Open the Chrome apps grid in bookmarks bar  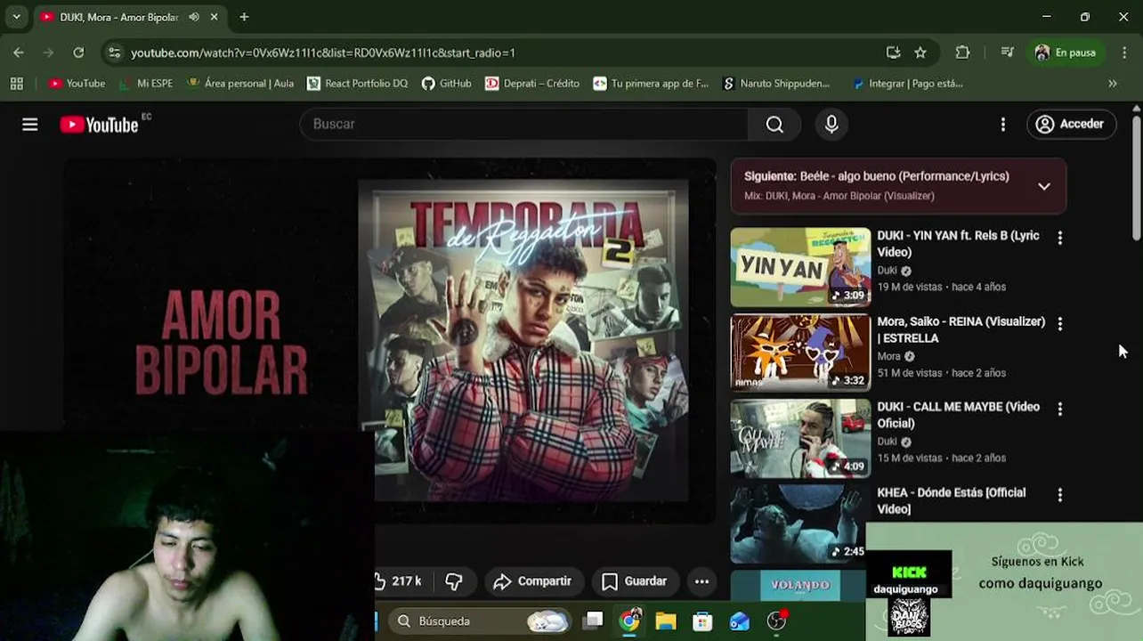(16, 84)
